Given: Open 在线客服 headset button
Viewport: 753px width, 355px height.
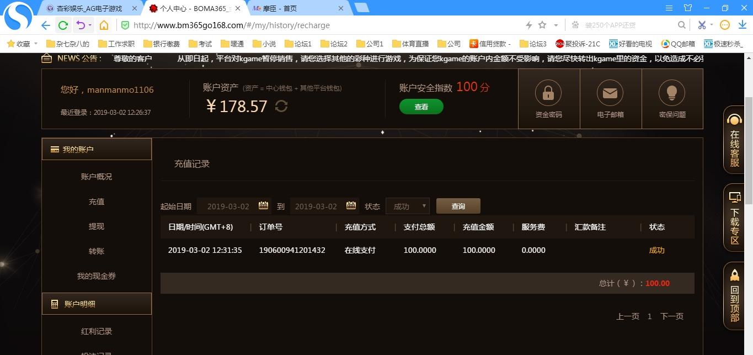Looking at the screenshot, I should (734, 140).
